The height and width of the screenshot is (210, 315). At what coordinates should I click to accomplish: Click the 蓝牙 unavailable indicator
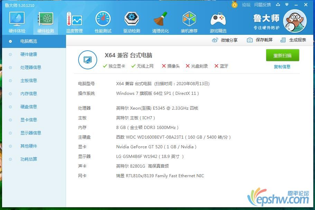(221, 66)
